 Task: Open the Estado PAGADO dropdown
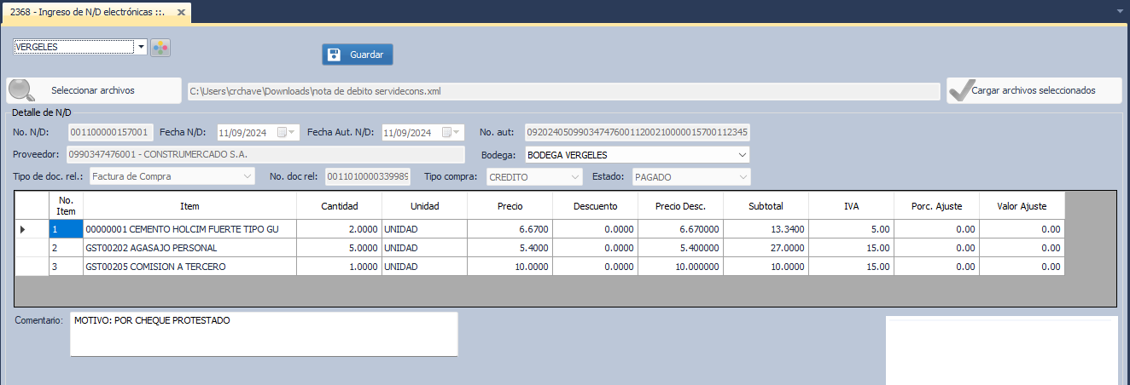(x=743, y=177)
